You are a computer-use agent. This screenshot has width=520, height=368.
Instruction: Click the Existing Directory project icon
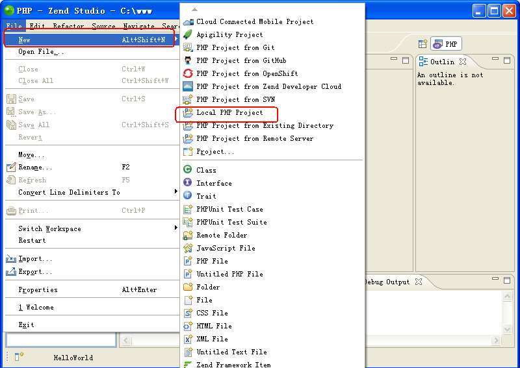(x=188, y=125)
